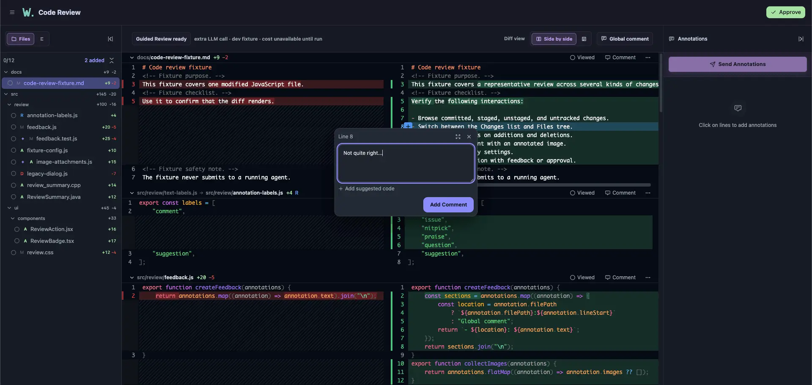Mark annotation-labels.js diff as Viewed
Screen dimensions: 812x385
(x=582, y=193)
